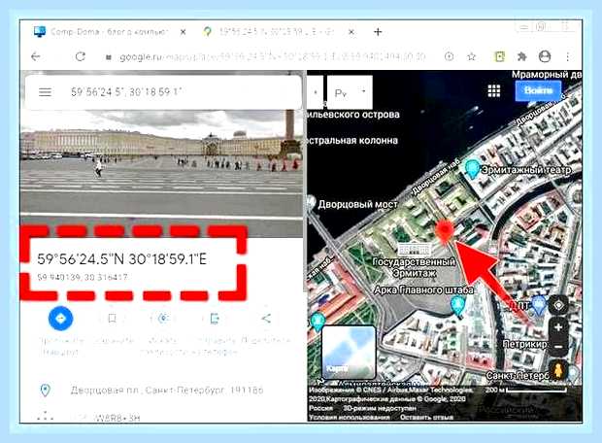
Task: Open Условия использования link
Action: click(x=349, y=417)
